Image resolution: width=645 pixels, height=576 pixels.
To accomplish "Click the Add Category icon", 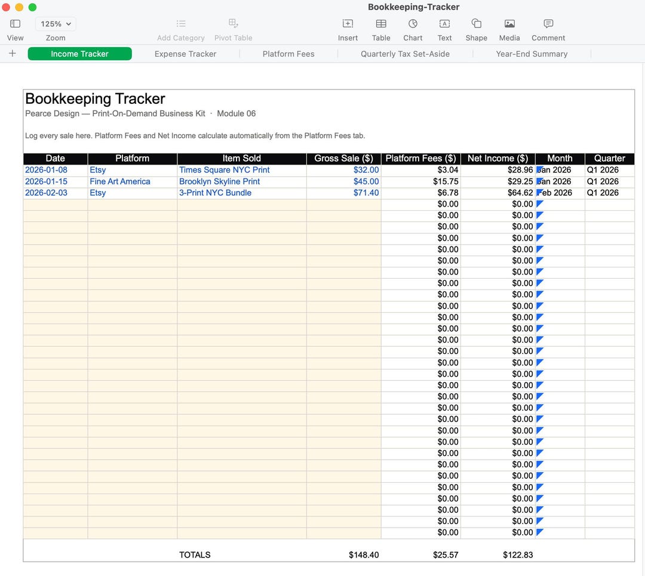I will click(x=181, y=23).
